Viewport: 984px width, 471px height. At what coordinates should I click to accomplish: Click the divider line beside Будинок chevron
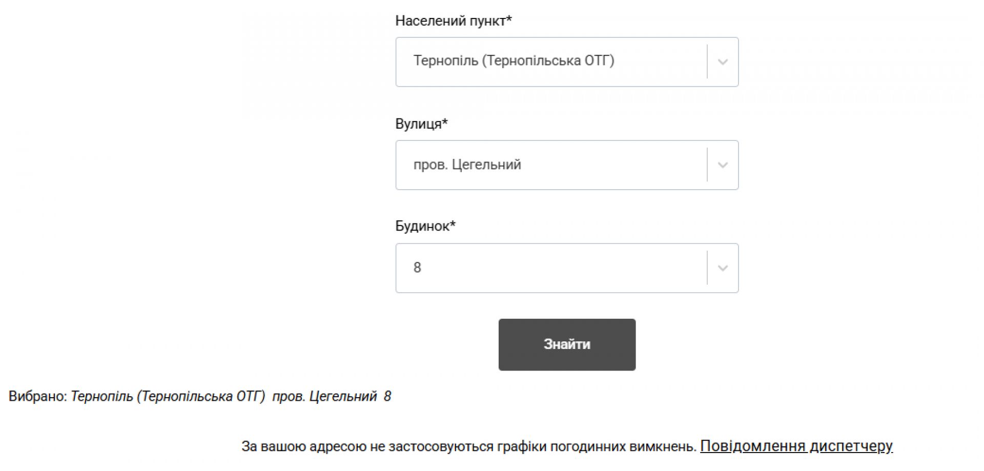tap(707, 268)
